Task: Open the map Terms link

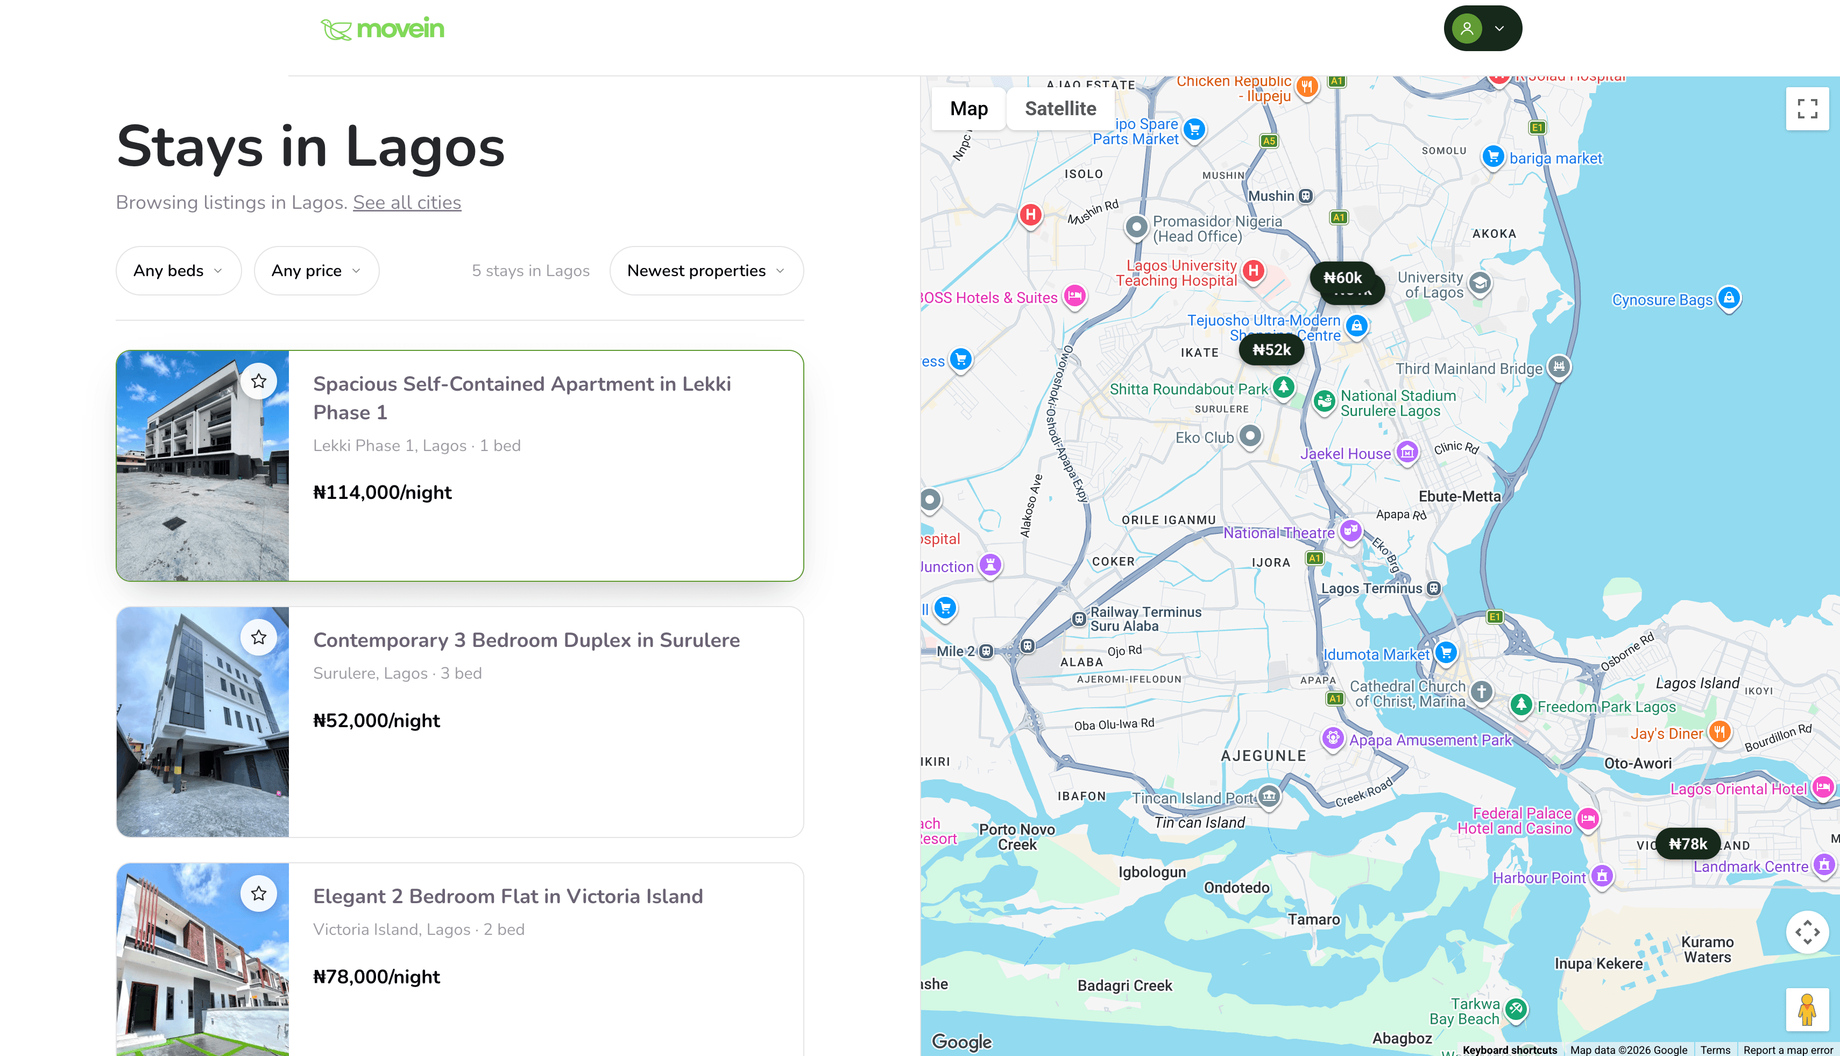Action: click(x=1715, y=1050)
